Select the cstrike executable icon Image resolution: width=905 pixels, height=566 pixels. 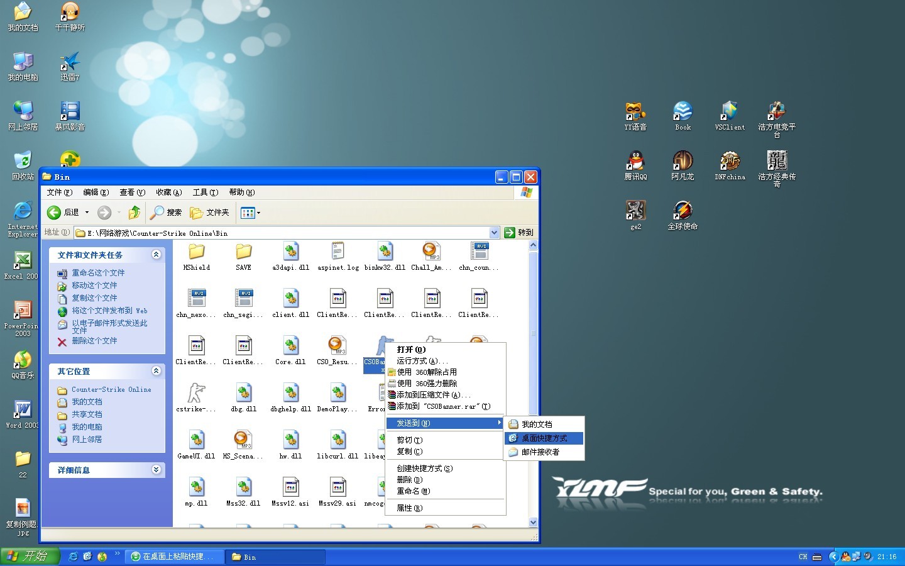point(196,398)
